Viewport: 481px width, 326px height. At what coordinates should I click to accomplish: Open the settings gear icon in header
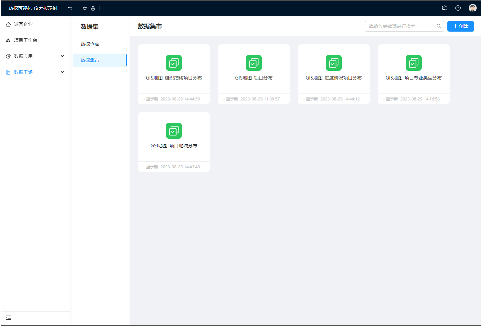pyautogui.click(x=93, y=8)
